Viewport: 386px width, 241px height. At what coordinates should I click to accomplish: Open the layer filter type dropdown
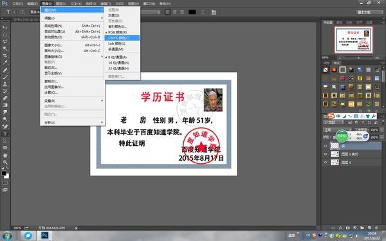point(334,122)
